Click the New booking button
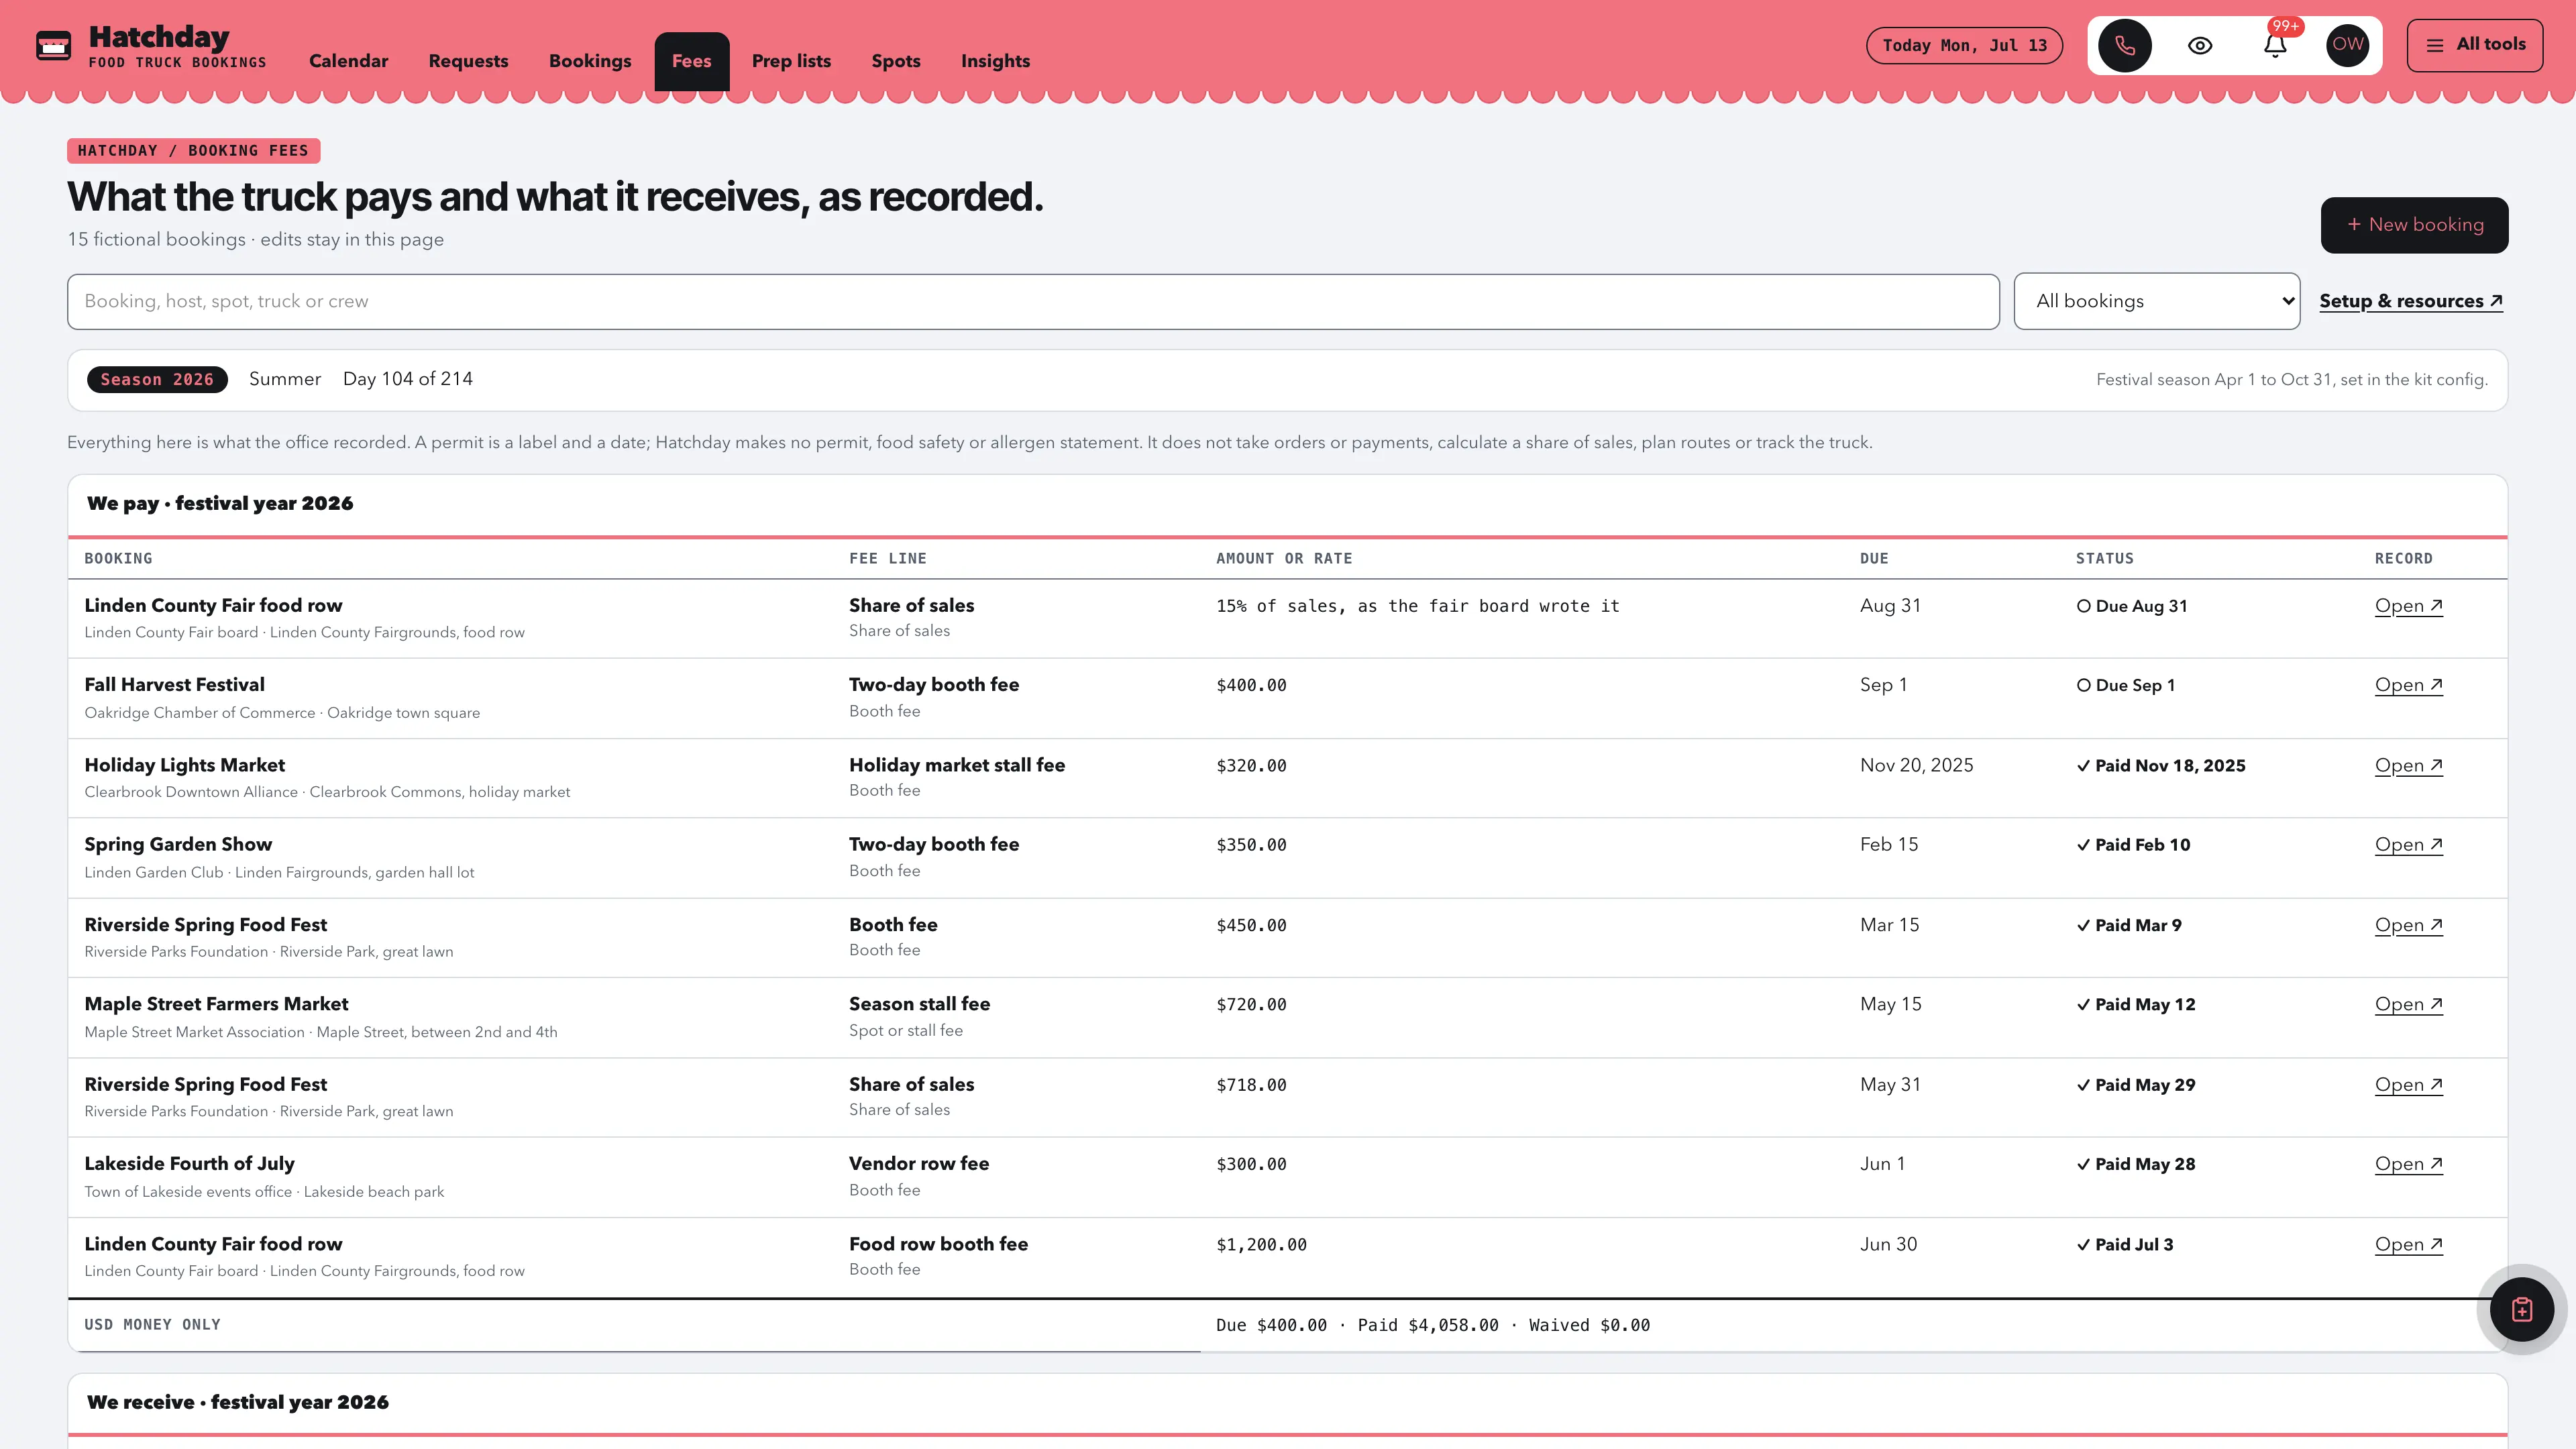The height and width of the screenshot is (1449, 2576). tap(2414, 225)
